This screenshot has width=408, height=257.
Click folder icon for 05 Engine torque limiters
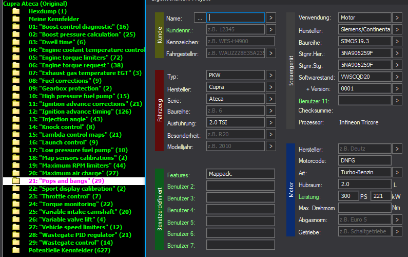pyautogui.click(x=16, y=58)
